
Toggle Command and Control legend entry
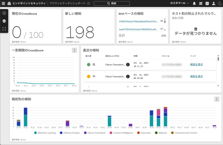coord(184,133)
